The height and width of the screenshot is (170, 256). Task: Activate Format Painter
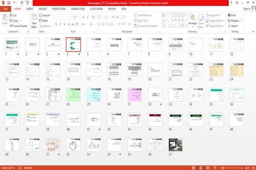[18, 26]
